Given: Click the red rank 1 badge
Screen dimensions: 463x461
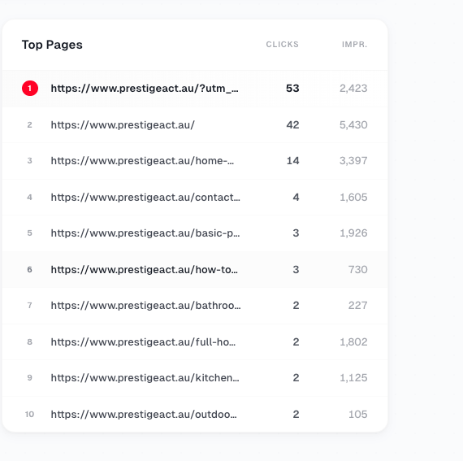Looking at the screenshot, I should (30, 88).
